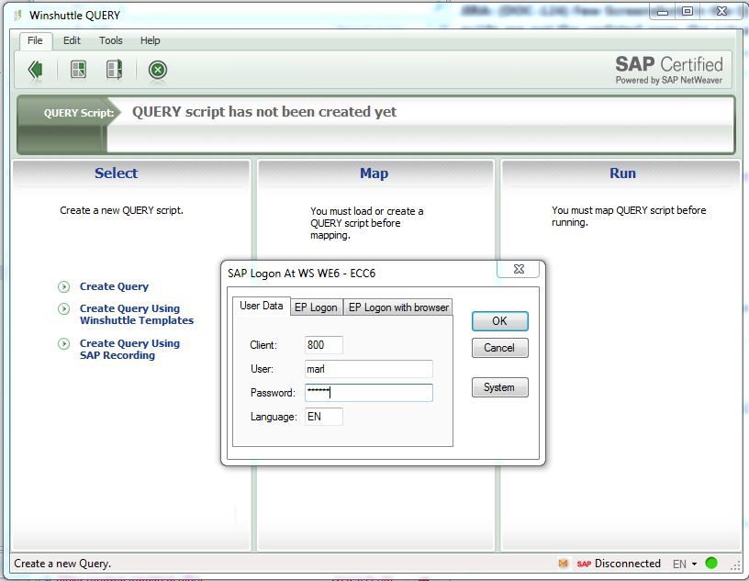749x581 pixels.
Task: Click arrow bullet beside Winshuttle Templates option
Action: (x=63, y=308)
